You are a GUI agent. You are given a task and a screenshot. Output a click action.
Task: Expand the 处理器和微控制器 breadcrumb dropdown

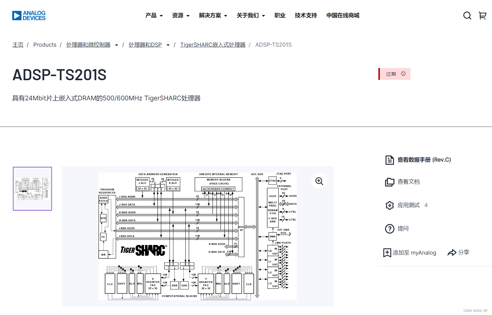point(116,45)
